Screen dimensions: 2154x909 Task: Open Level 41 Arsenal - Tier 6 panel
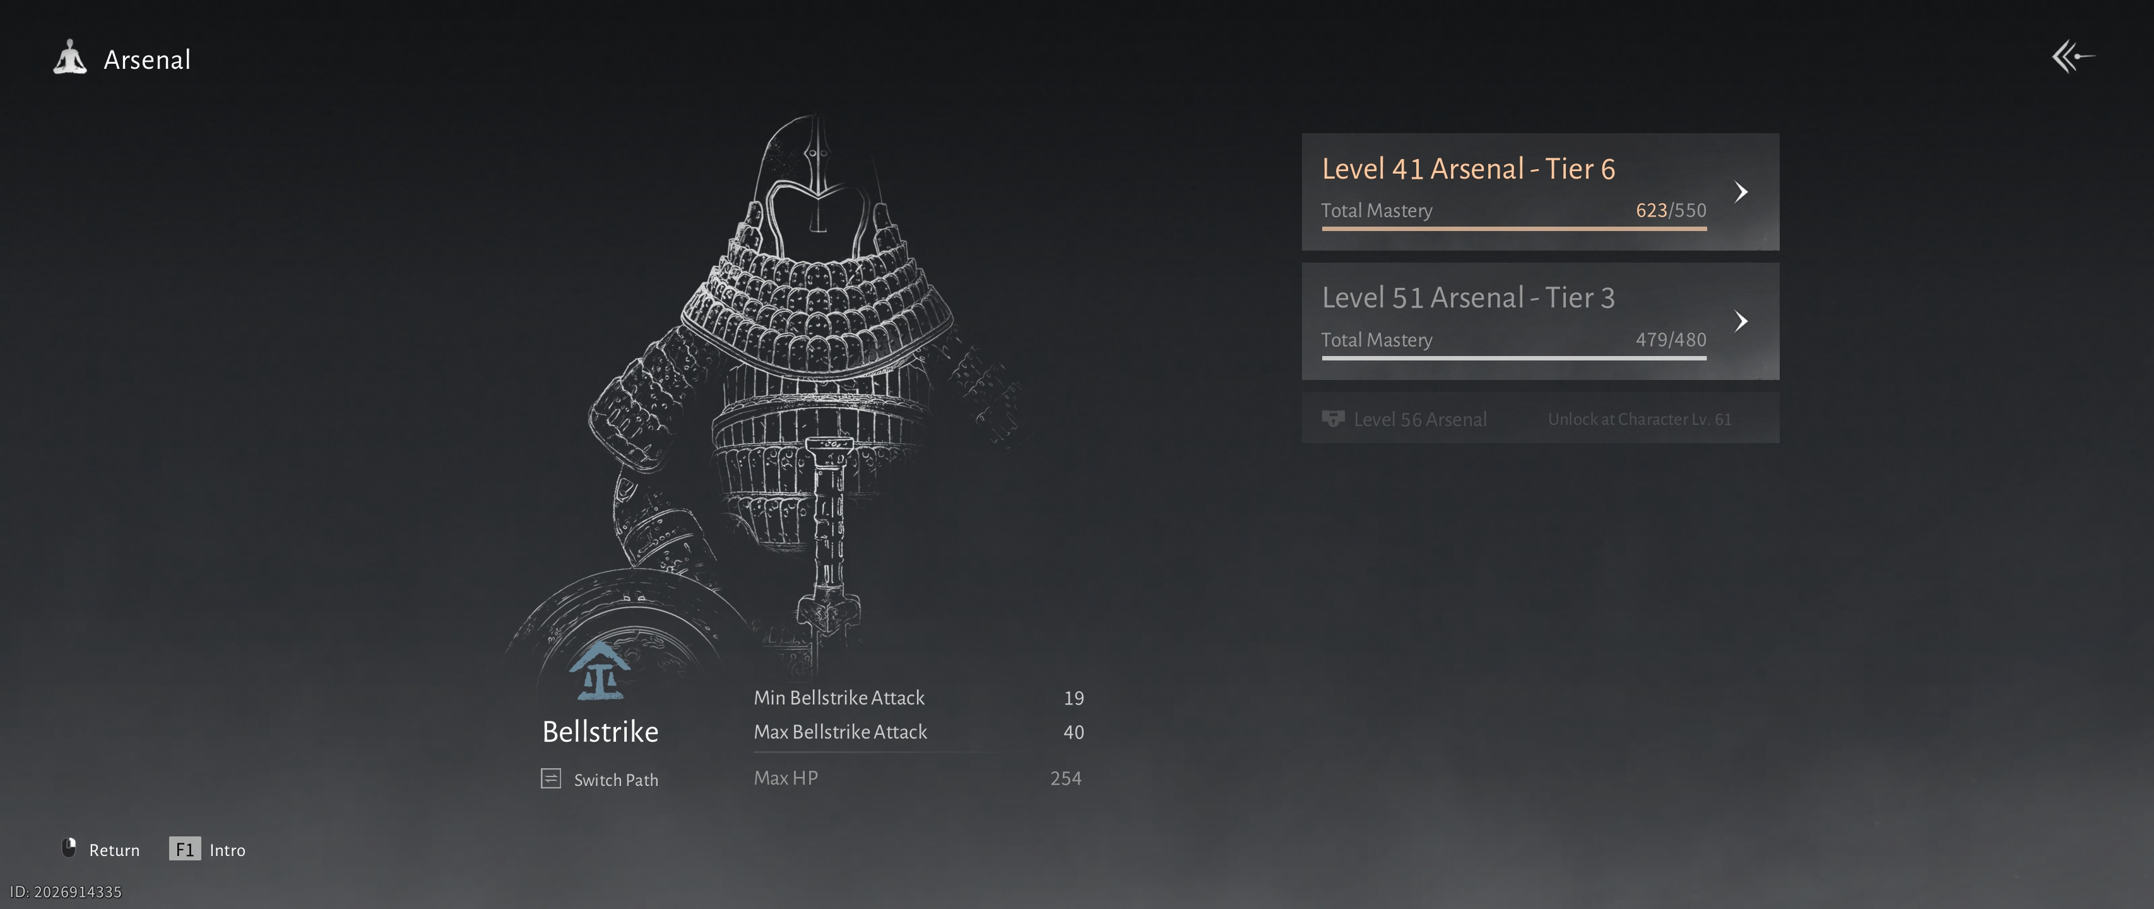click(1541, 191)
